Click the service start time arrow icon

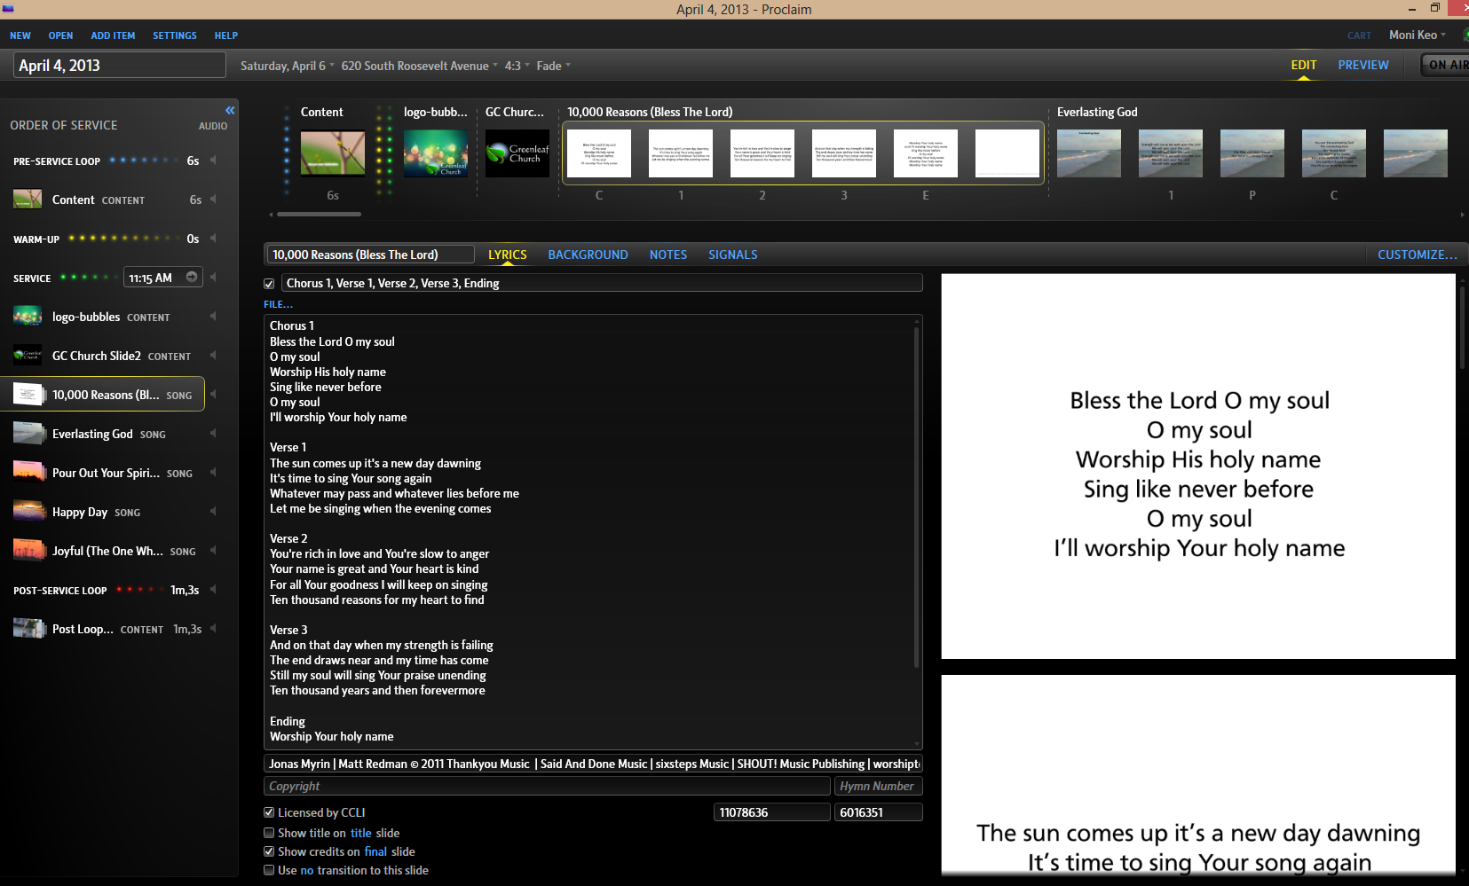coord(191,277)
